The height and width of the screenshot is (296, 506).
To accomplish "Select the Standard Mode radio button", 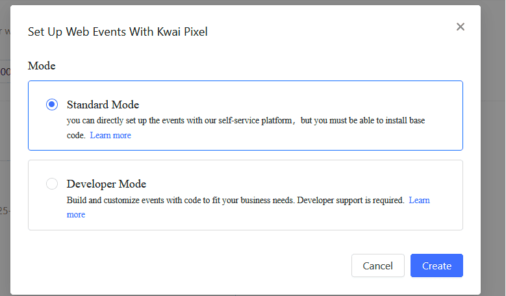I will point(52,105).
